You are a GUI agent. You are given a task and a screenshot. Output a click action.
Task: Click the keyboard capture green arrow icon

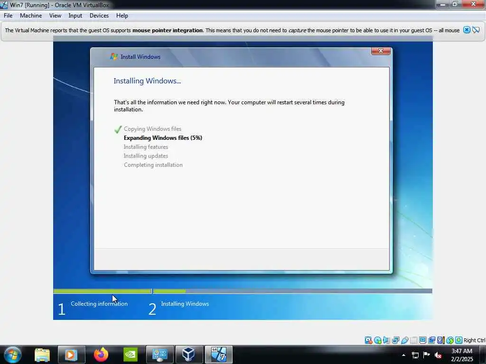(459, 340)
